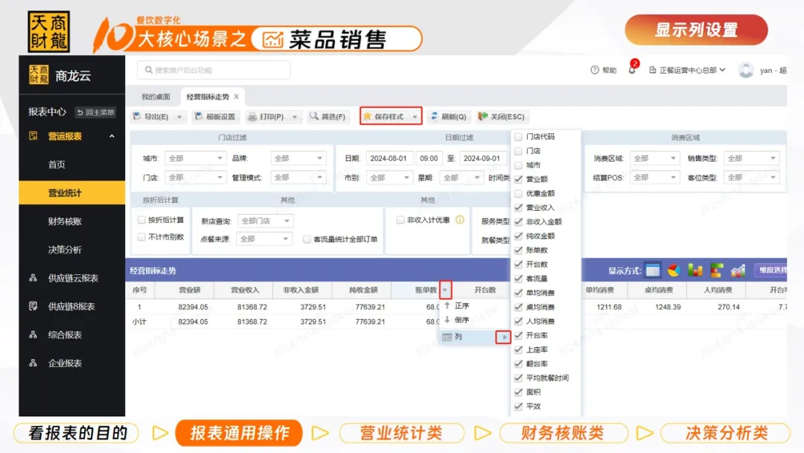Image resolution: width=804 pixels, height=453 pixels.
Task: Select the table grid display mode icon
Action: (x=652, y=270)
